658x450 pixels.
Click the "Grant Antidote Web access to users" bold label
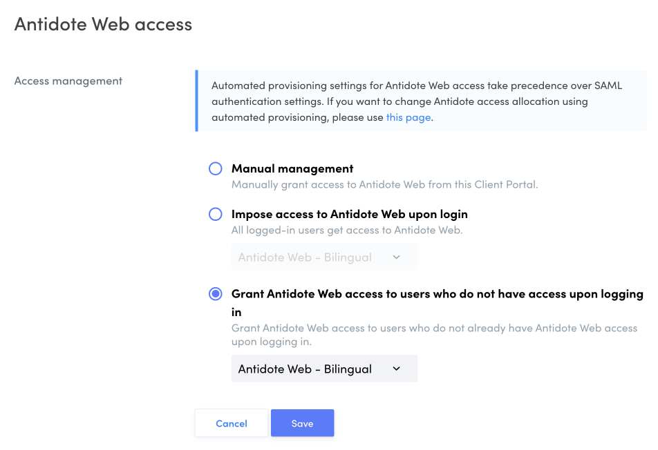click(x=438, y=302)
